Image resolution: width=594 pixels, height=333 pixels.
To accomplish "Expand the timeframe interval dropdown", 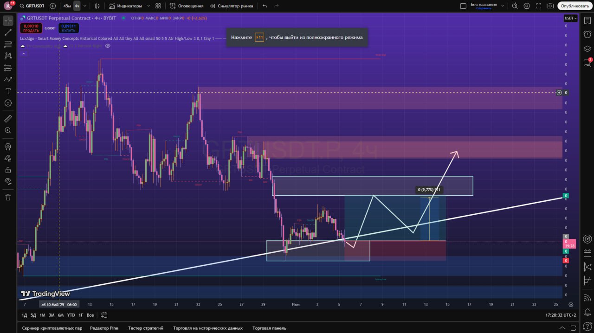I will point(85,6).
